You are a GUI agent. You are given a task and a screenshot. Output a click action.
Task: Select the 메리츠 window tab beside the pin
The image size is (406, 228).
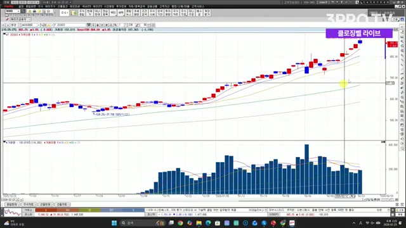[21, 20]
